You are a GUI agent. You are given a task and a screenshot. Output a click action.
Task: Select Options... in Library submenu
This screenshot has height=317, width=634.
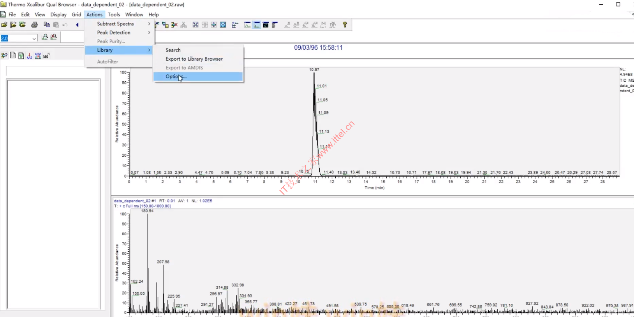click(198, 77)
